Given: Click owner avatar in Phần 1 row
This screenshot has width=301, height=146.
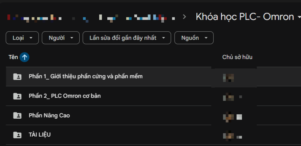Looking at the screenshot, I should tap(228, 78).
